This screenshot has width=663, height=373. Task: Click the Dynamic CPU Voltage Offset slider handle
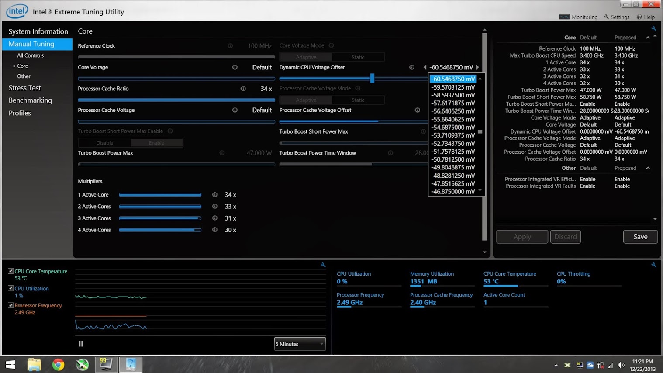click(x=372, y=78)
